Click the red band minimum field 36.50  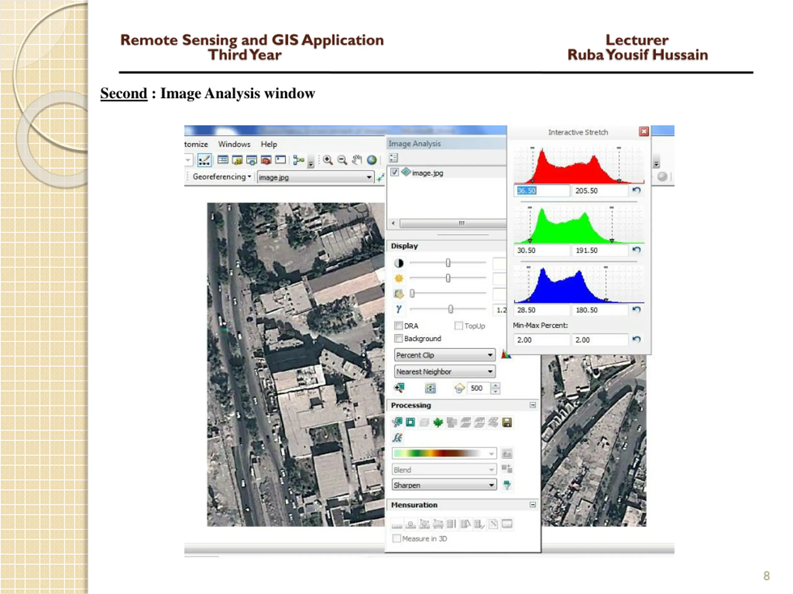[542, 191]
